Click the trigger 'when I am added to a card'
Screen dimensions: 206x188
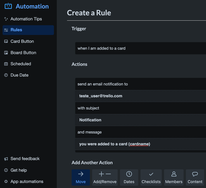pyautogui.click(x=140, y=48)
